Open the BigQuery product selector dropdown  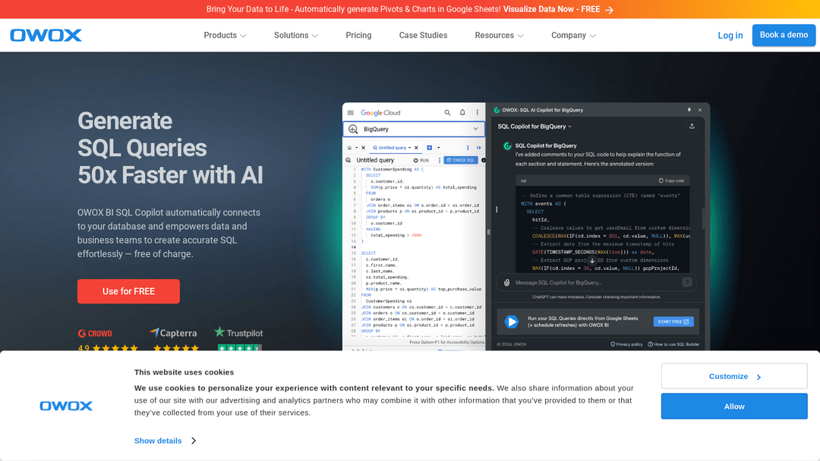(x=414, y=129)
